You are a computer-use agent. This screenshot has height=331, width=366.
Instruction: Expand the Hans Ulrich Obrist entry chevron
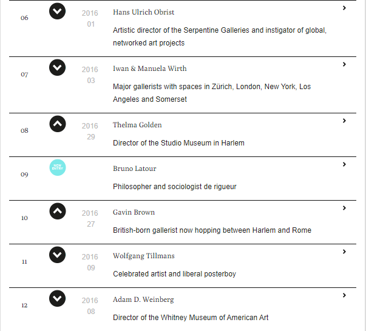point(344,8)
